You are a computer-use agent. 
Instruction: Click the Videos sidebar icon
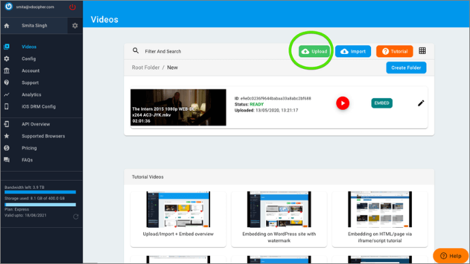coord(7,47)
